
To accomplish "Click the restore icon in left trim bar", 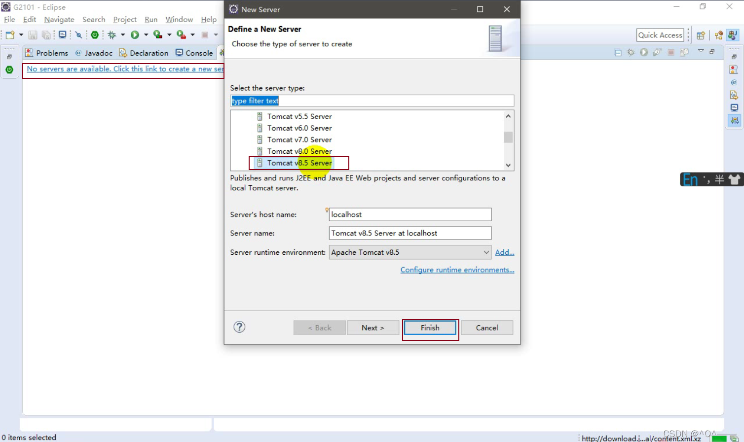I will coord(9,57).
